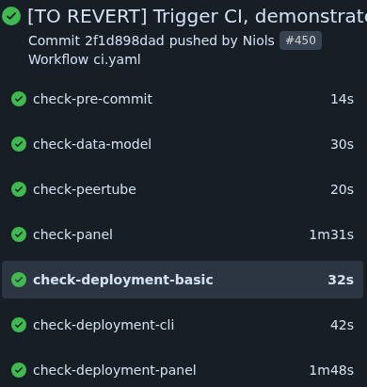Open the check-deployment-panel job
The height and width of the screenshot is (387, 367).
click(183, 370)
